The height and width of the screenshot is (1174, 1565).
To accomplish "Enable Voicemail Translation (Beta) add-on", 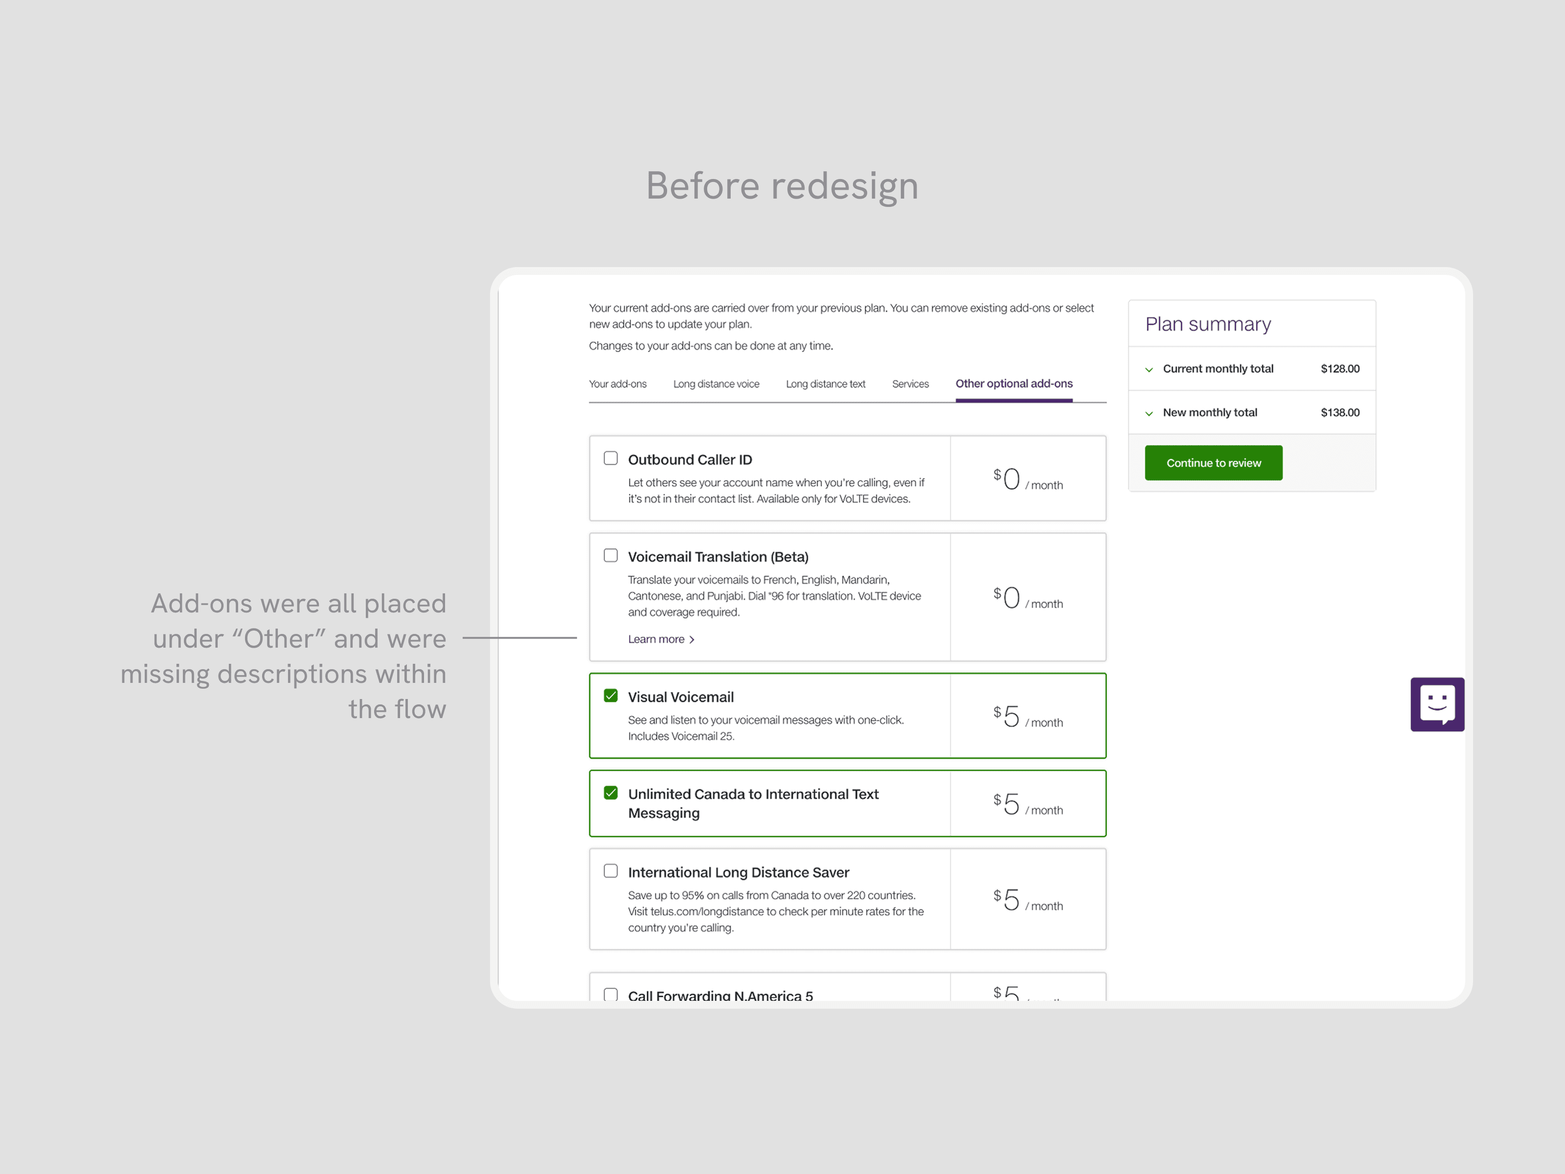I will (610, 556).
